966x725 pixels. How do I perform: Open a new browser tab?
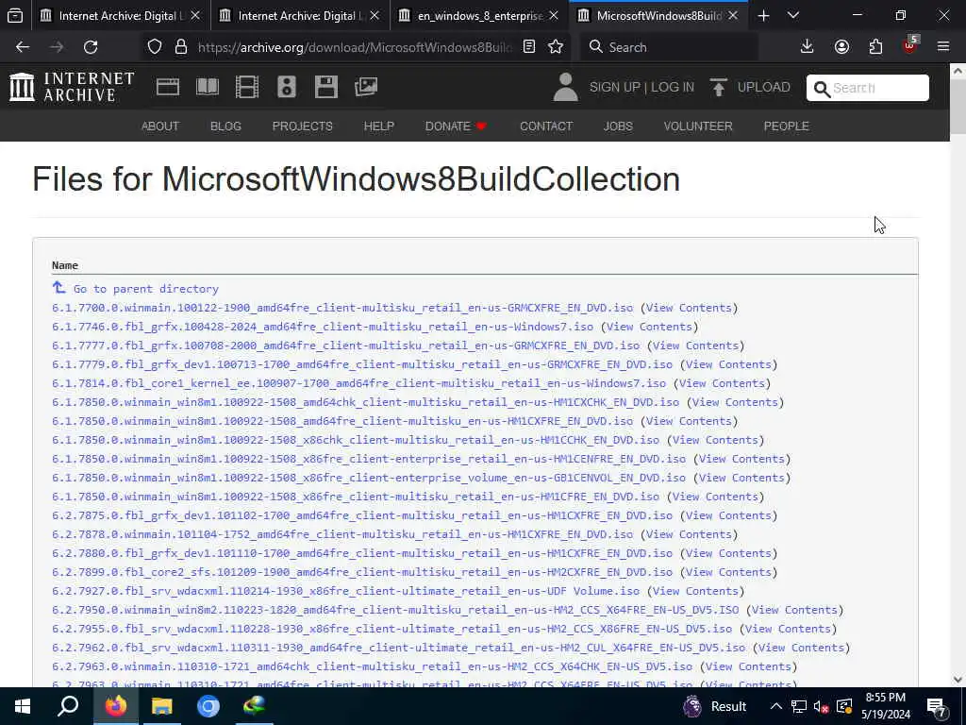click(763, 15)
